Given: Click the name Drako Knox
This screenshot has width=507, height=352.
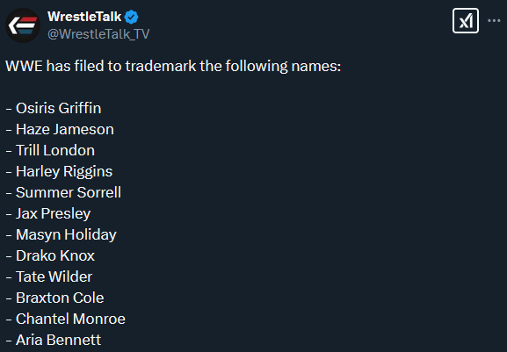Looking at the screenshot, I should click(55, 255).
